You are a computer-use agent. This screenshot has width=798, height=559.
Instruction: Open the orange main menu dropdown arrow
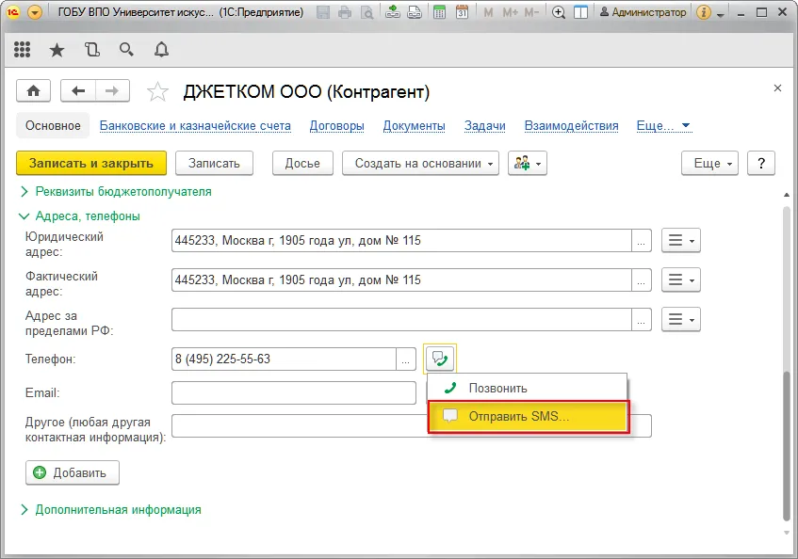pyautogui.click(x=35, y=12)
